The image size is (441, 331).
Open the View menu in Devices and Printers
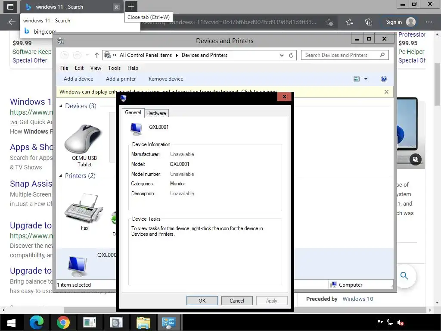[x=96, y=68]
